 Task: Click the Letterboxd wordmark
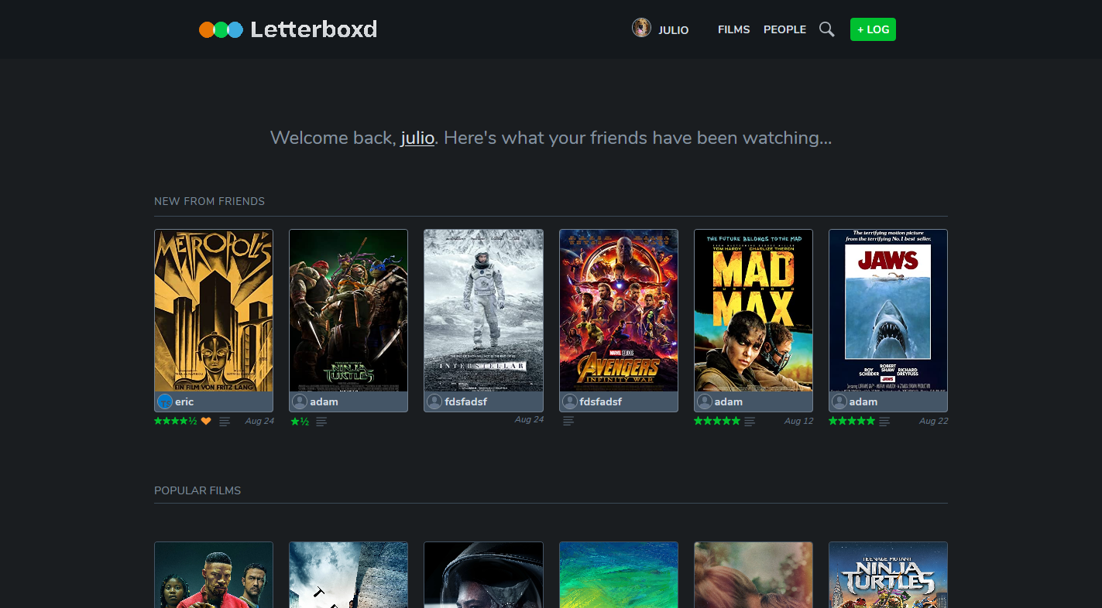click(x=314, y=29)
